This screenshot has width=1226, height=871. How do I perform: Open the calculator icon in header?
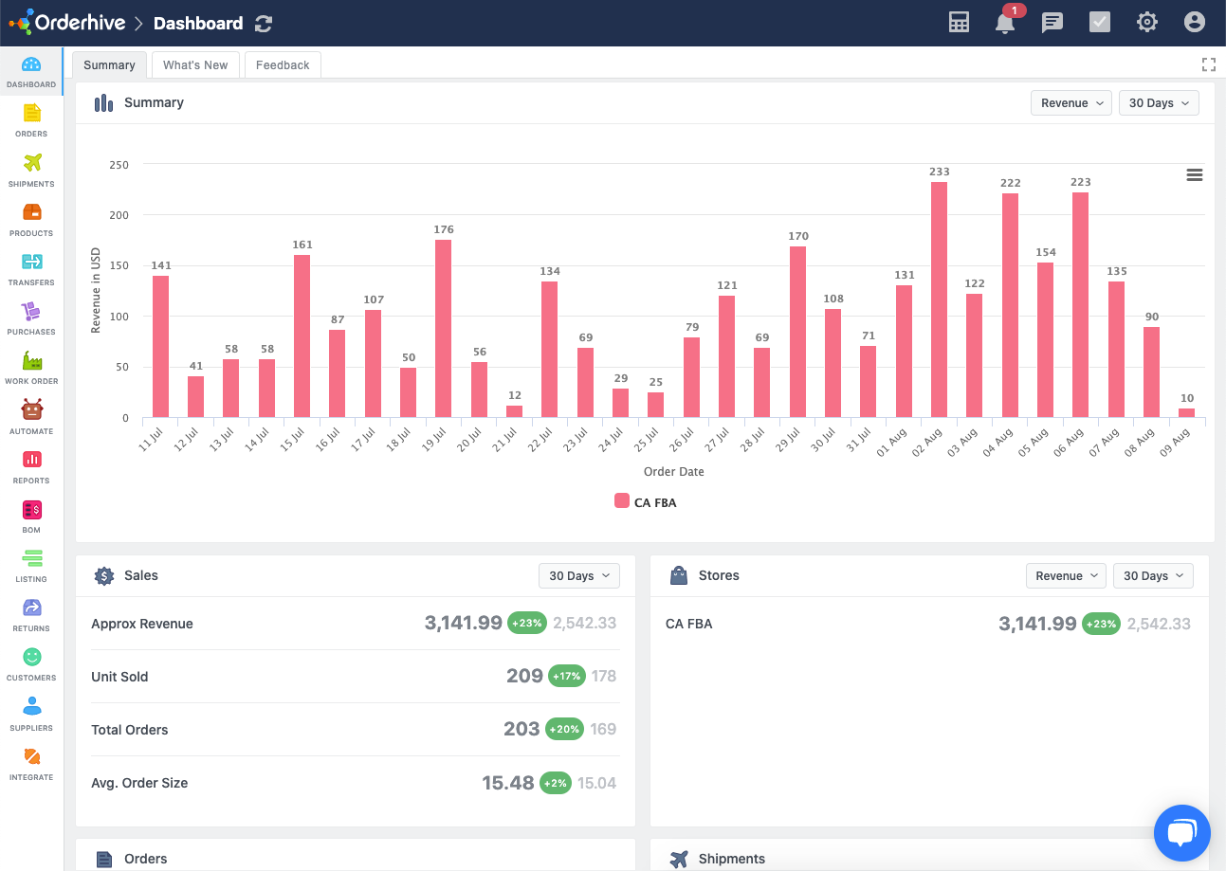959,23
